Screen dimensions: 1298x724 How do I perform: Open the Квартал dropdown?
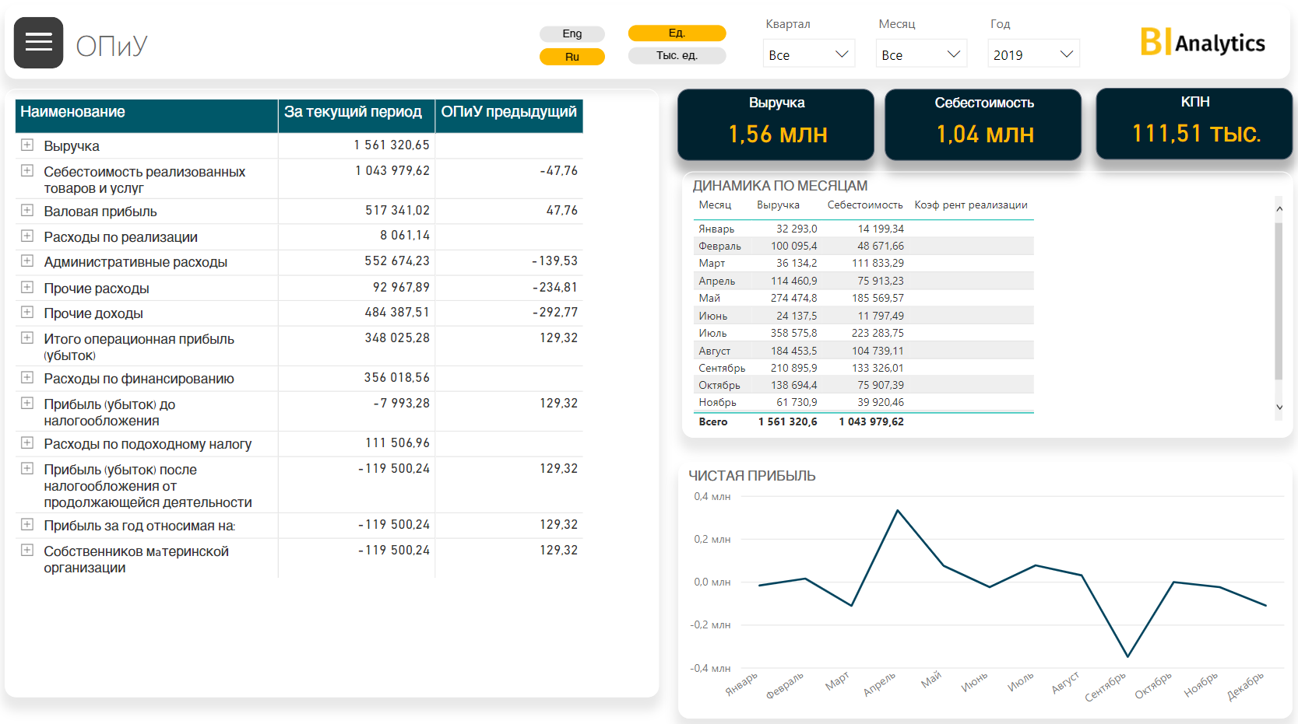click(x=808, y=54)
